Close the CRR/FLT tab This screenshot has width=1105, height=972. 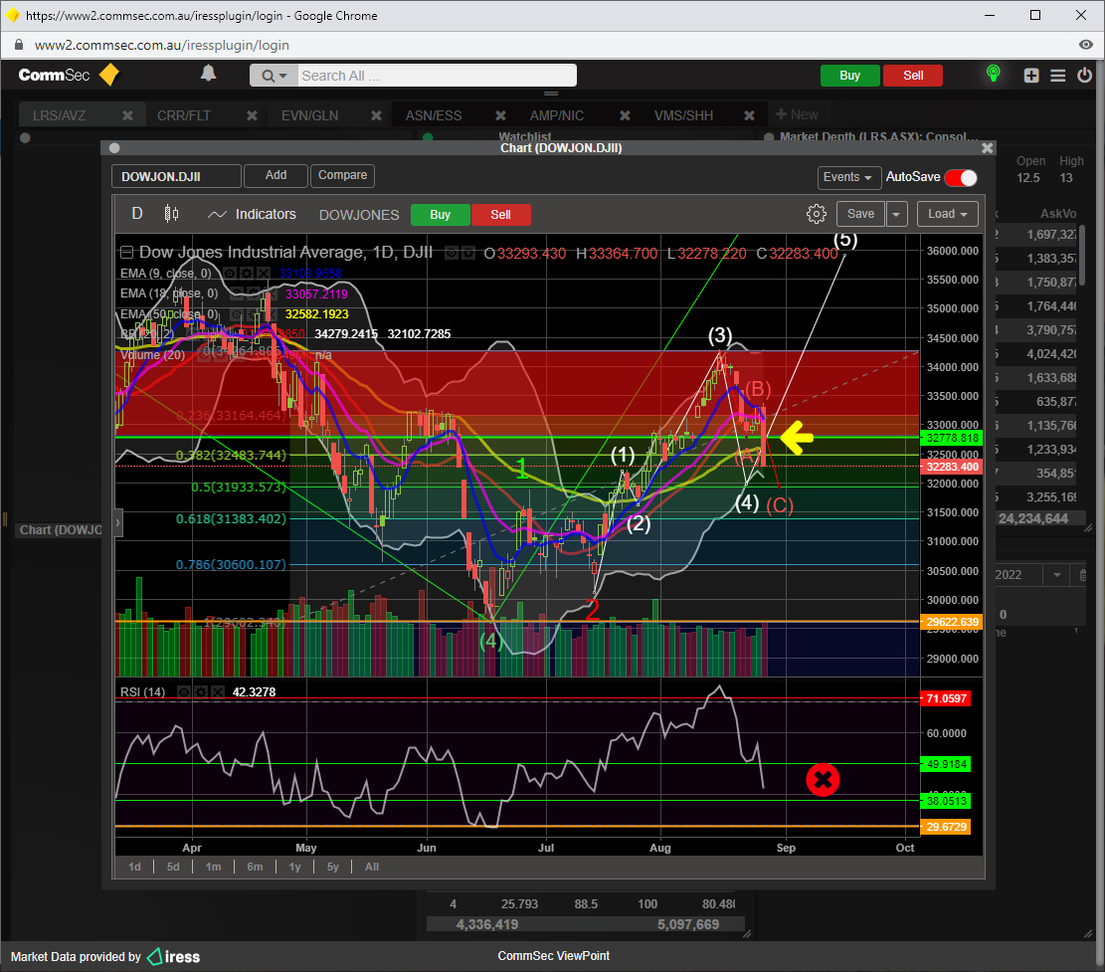[x=252, y=115]
